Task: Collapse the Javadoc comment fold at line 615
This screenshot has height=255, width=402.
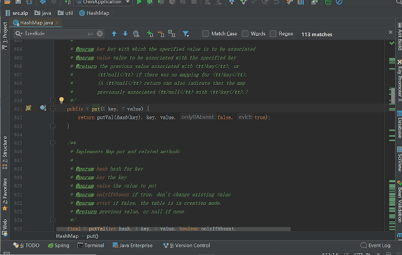Action: pos(53,143)
